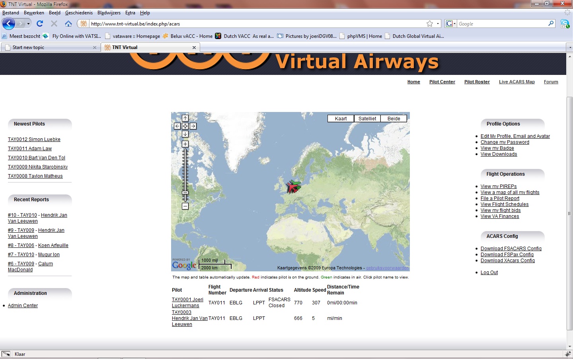573x359 pixels.
Task: Open the Pictures by joeriDGV08 bookmark
Action: tap(307, 36)
